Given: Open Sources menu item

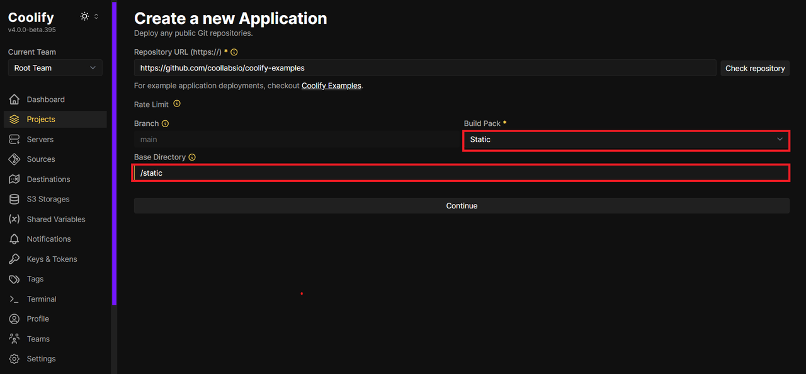Looking at the screenshot, I should (55, 159).
